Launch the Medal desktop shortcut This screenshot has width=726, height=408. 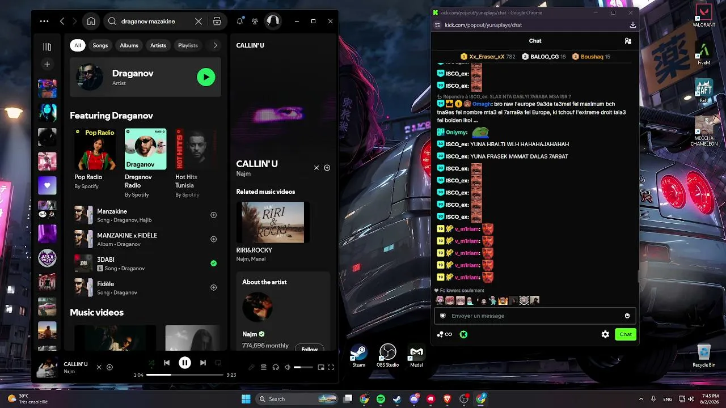tap(416, 355)
